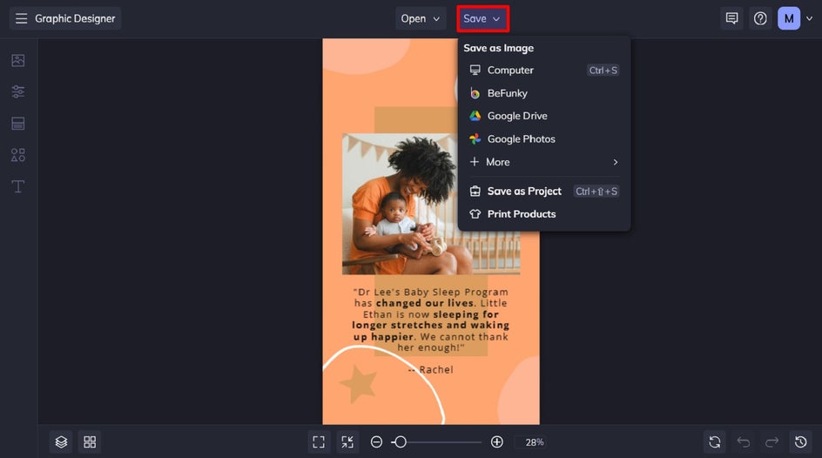Open the Image Manager sidebar panel
The width and height of the screenshot is (822, 458).
(x=17, y=60)
